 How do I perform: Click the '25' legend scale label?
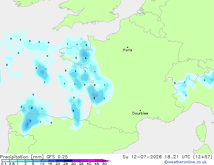click(65, 164)
